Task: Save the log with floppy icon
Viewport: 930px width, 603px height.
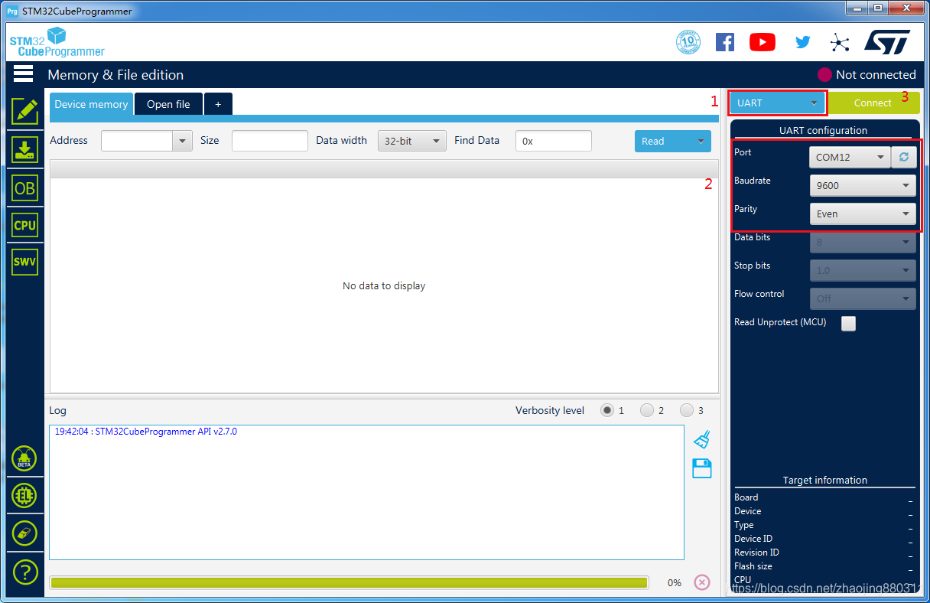Action: [x=702, y=468]
